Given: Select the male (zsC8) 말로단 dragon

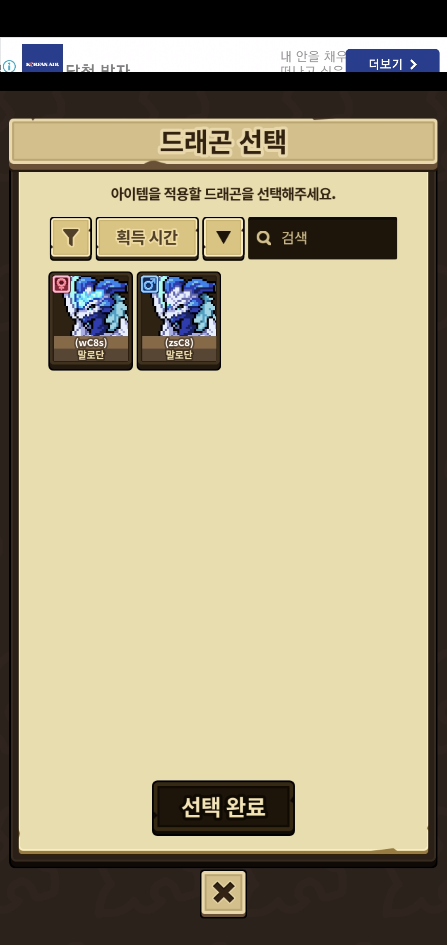Looking at the screenshot, I should tap(179, 321).
